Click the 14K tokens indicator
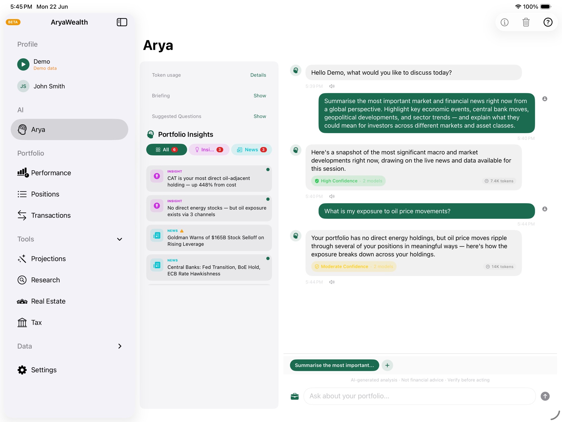Viewport: 562px width, 422px height. point(499,267)
